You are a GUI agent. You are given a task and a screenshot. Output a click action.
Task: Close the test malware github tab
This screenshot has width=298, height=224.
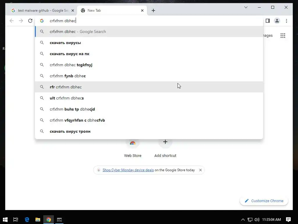tap(72, 10)
